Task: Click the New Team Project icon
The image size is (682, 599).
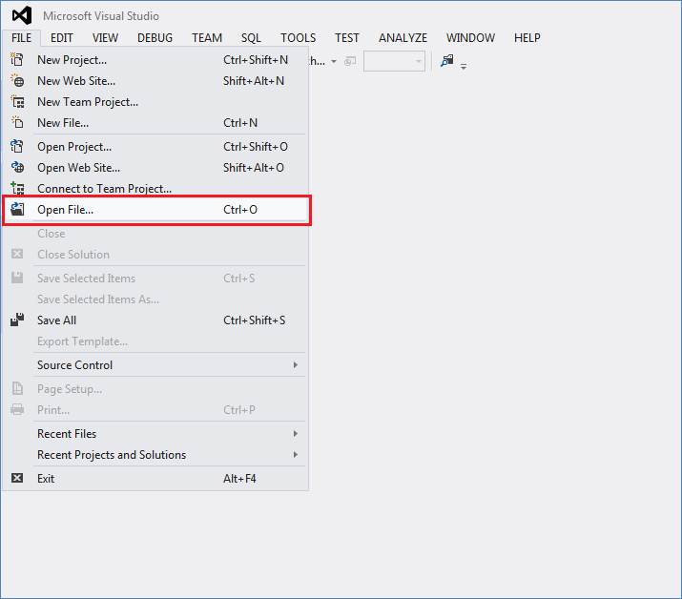Action: [17, 102]
